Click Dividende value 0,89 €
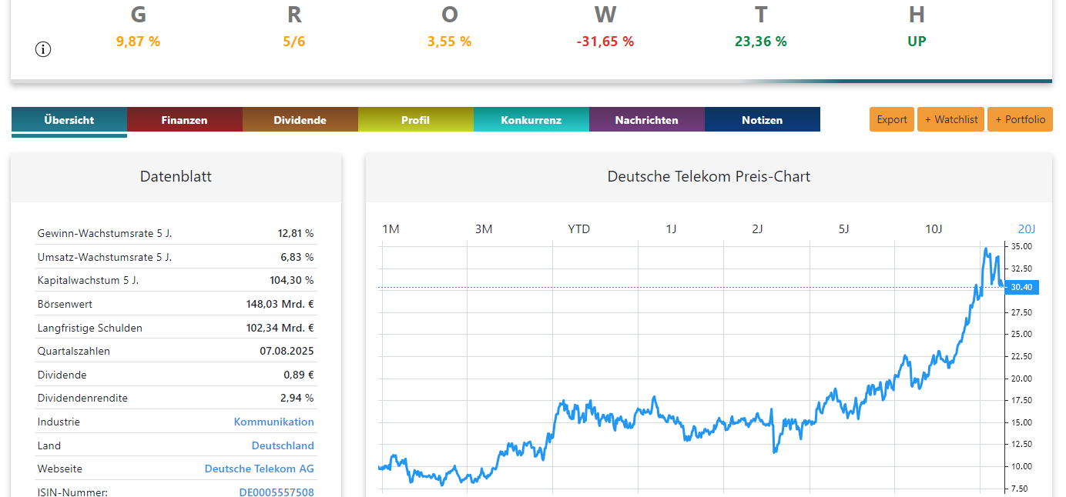Viewport: 1066px width, 497px height. pos(299,375)
